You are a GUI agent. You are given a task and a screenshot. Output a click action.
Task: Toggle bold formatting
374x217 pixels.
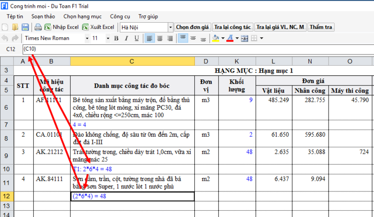pos(117,38)
